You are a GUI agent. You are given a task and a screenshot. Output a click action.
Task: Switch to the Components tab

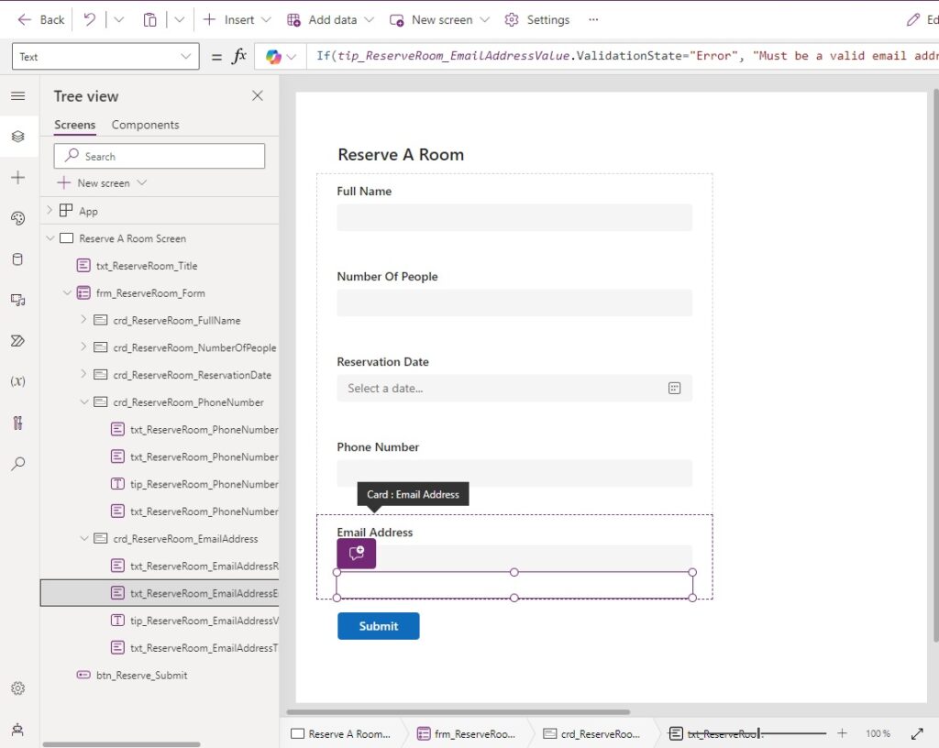pyautogui.click(x=144, y=125)
